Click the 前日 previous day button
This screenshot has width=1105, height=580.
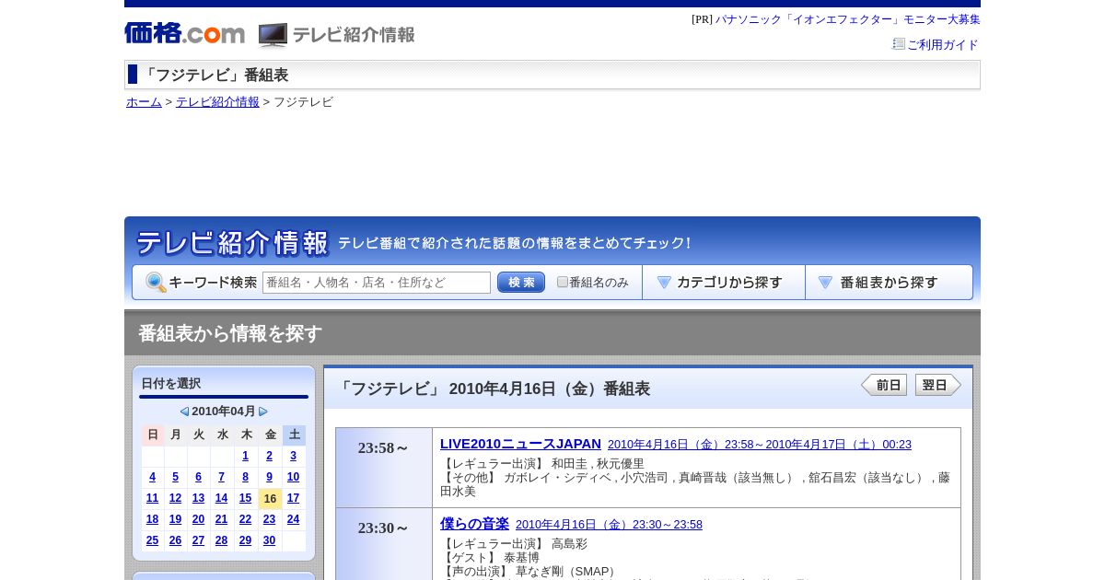point(884,385)
